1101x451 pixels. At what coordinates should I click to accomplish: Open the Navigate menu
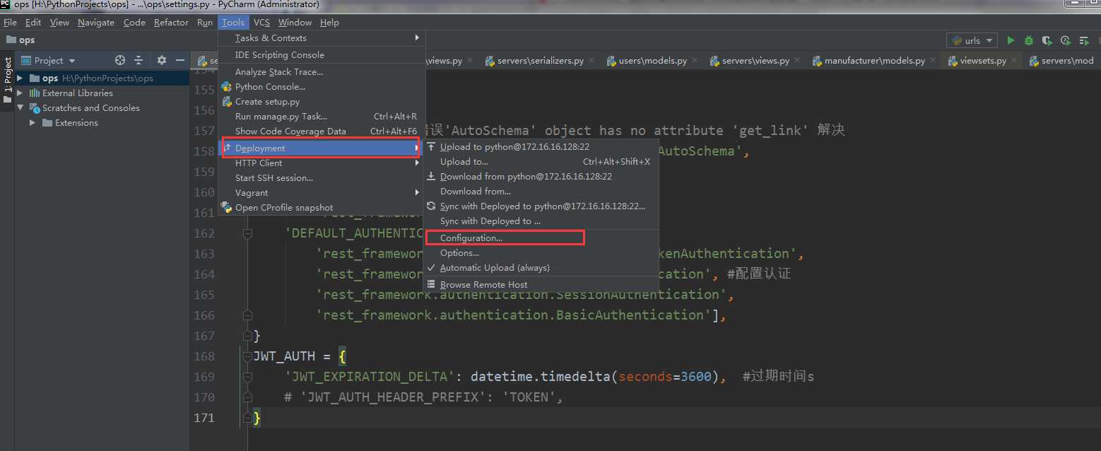click(x=96, y=23)
